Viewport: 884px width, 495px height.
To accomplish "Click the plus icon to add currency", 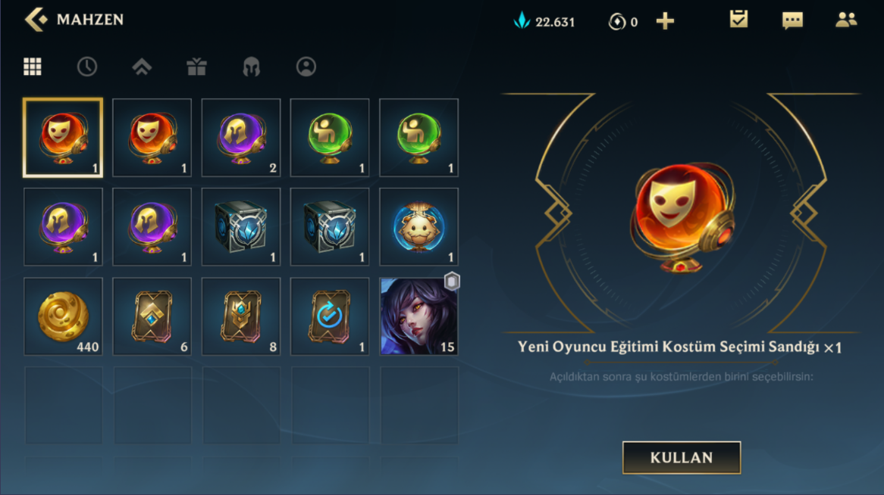I will 665,21.
